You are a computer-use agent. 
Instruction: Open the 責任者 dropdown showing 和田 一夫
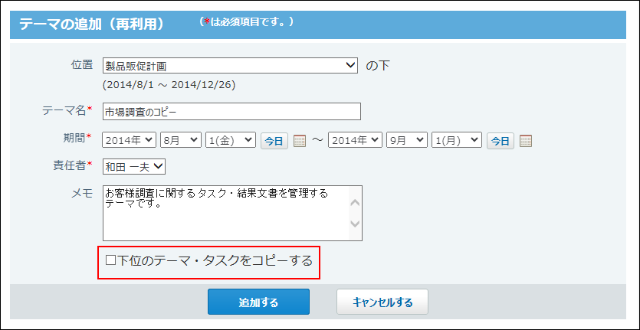pyautogui.click(x=134, y=166)
